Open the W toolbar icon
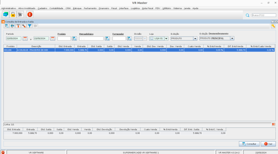Screen dimensions: 278x154 pos(20,14)
